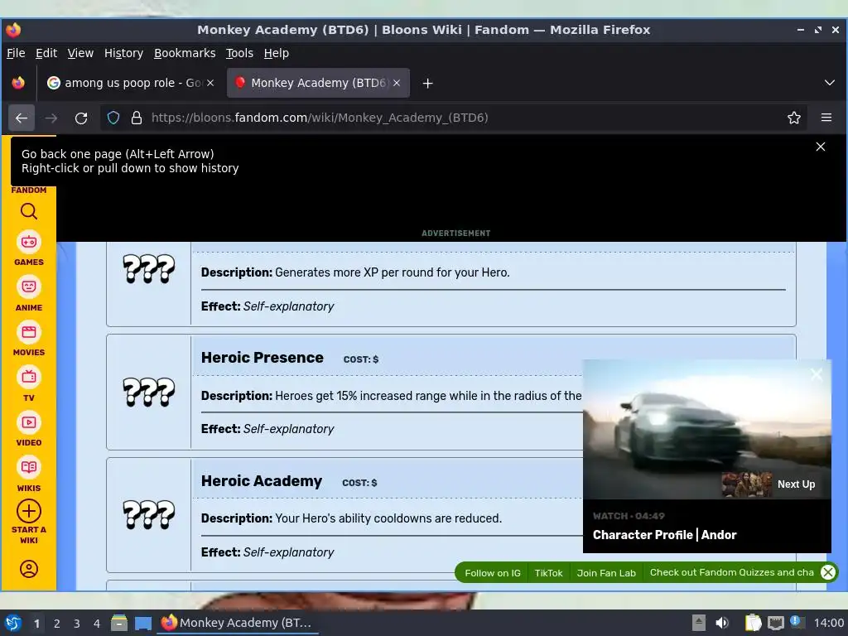Viewport: 848px width, 636px height.
Task: Click the Follow on IG link
Action: pos(492,573)
